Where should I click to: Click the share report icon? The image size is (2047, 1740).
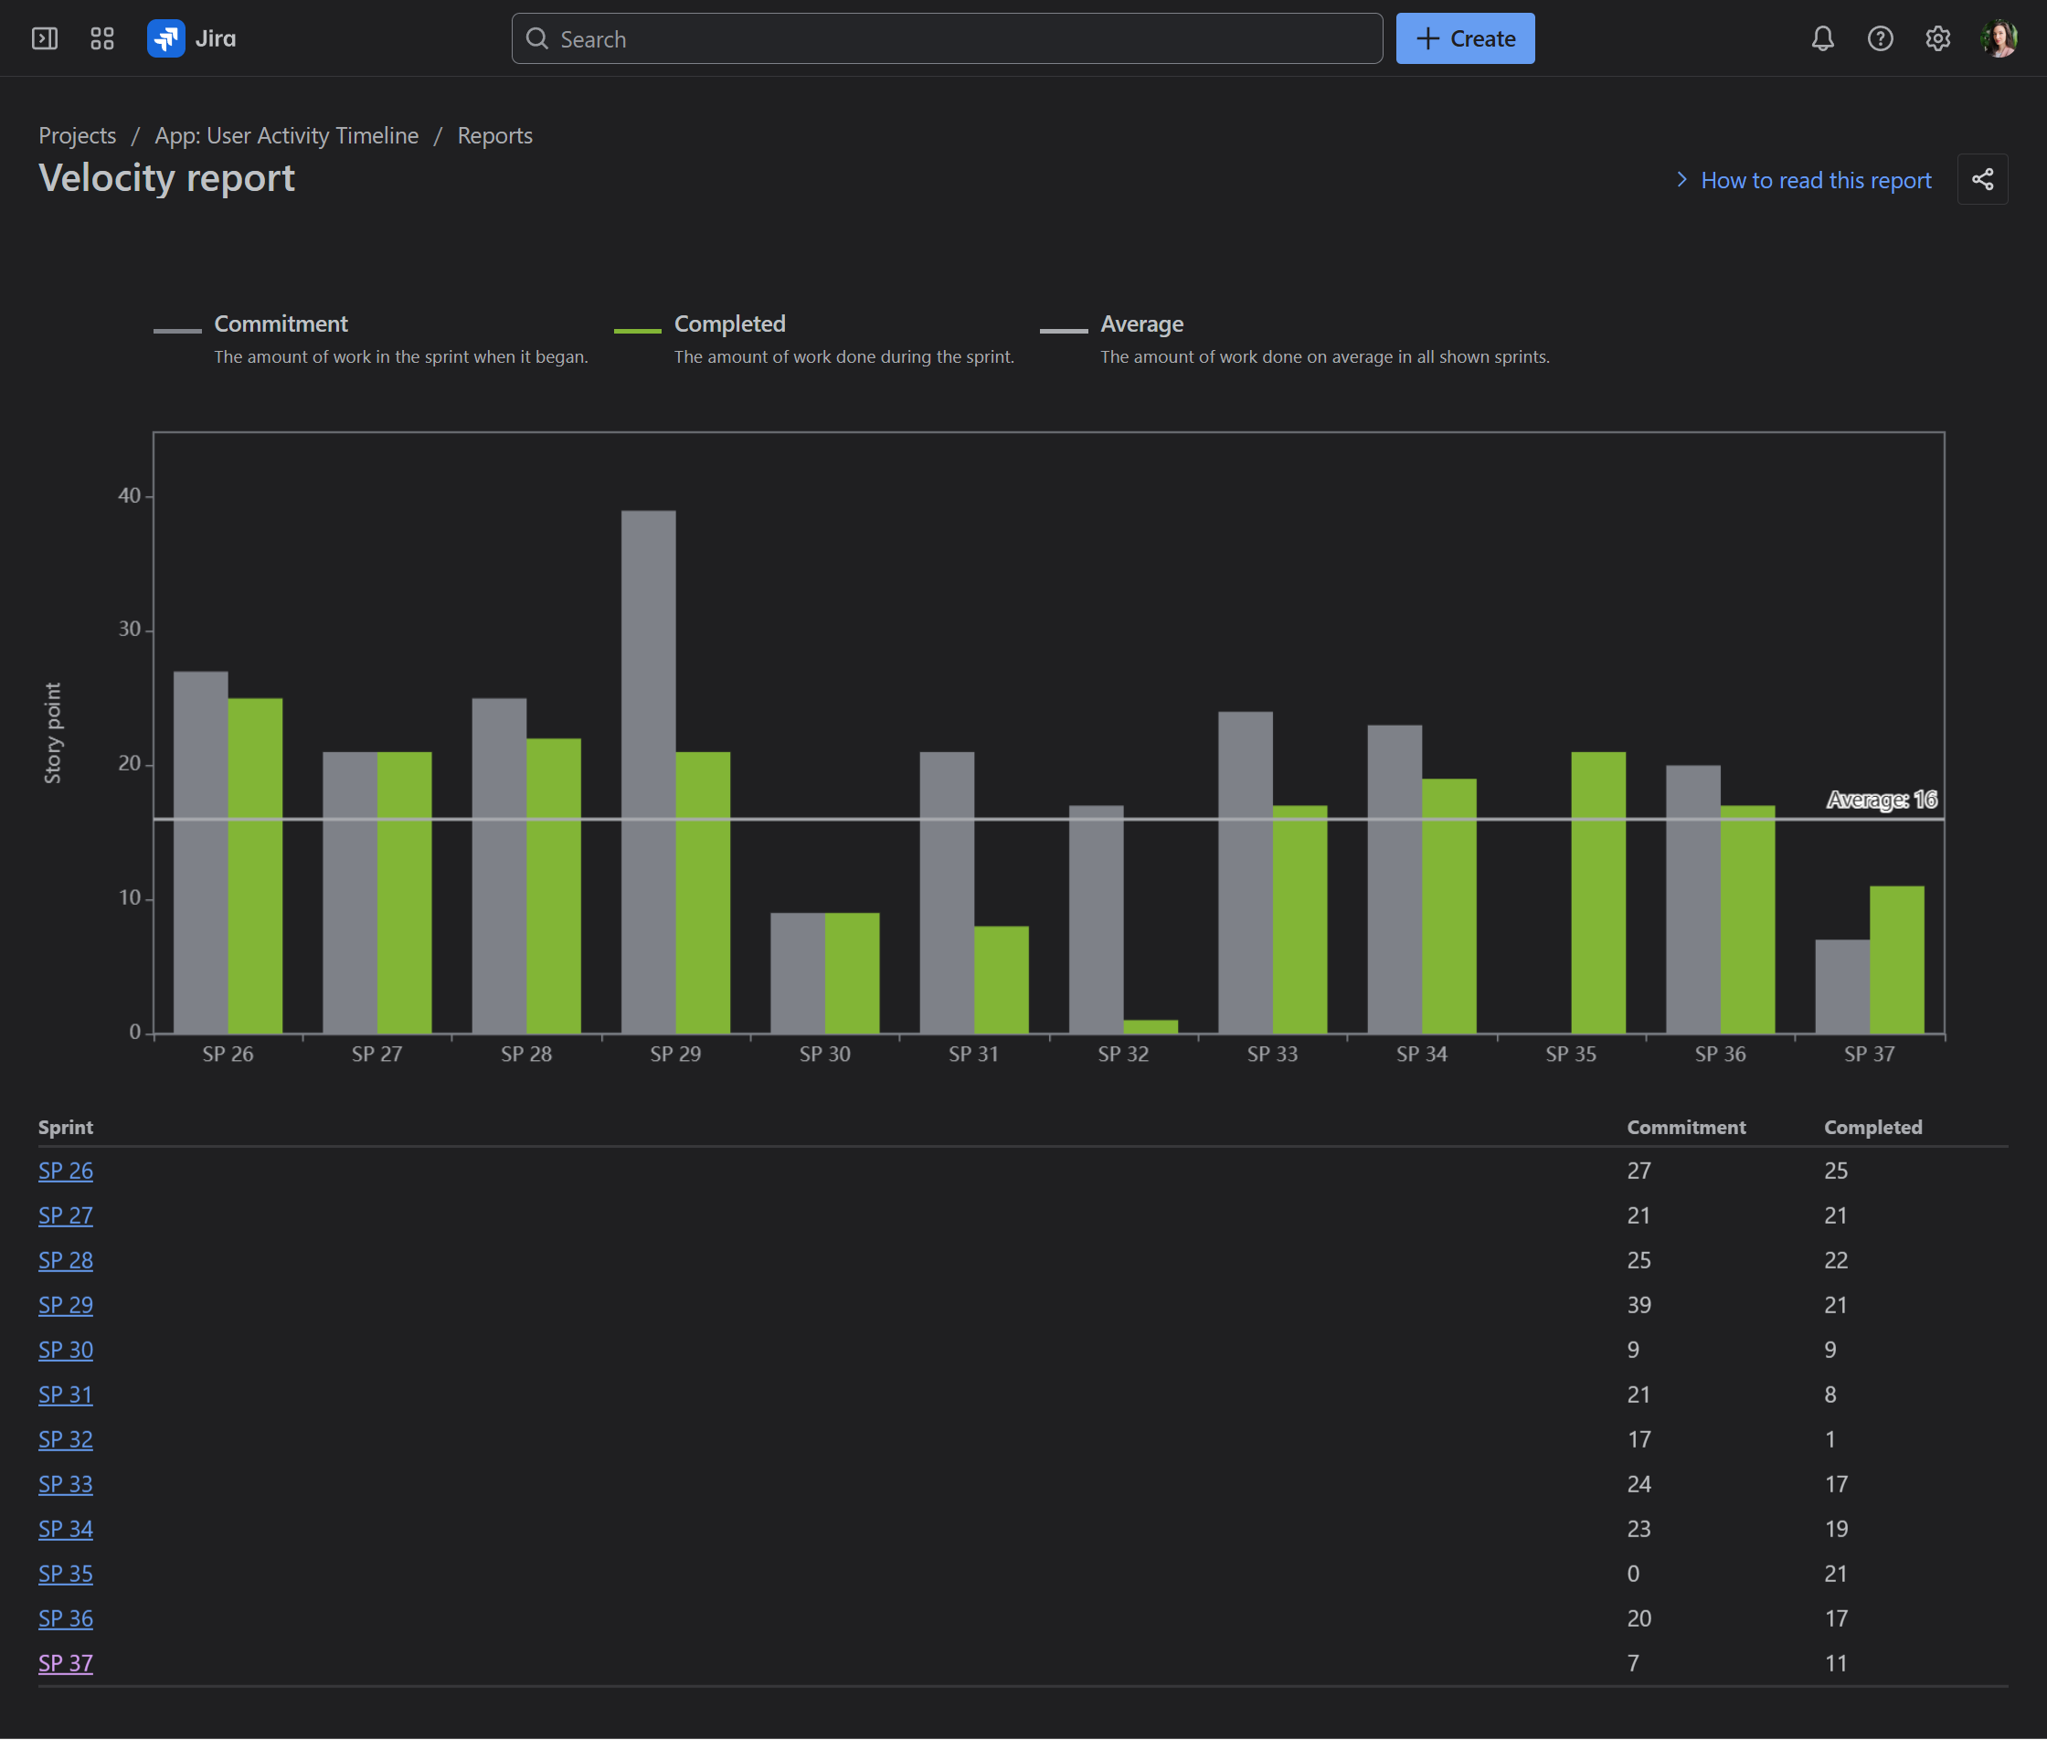point(1982,179)
